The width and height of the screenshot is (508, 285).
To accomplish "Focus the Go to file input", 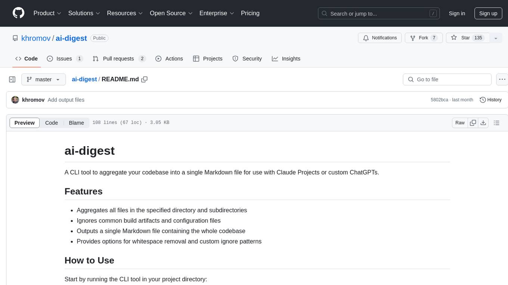I will [x=447, y=79].
